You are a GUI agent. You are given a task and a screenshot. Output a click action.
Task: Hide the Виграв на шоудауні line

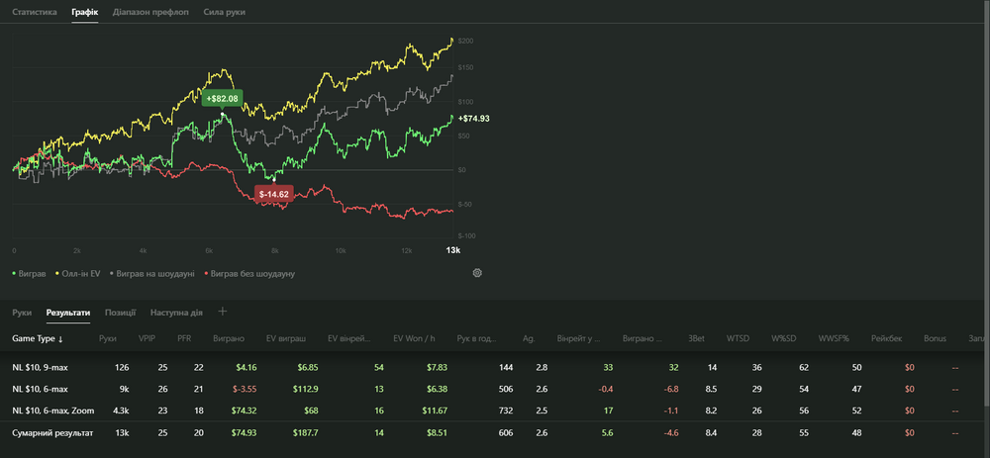tap(152, 273)
